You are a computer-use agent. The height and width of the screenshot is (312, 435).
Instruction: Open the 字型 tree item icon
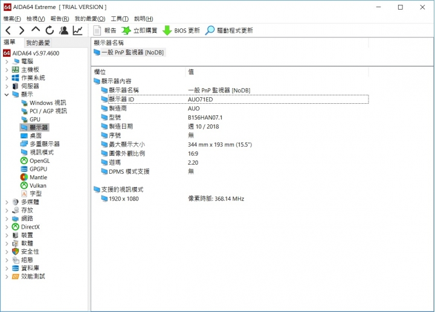point(24,194)
